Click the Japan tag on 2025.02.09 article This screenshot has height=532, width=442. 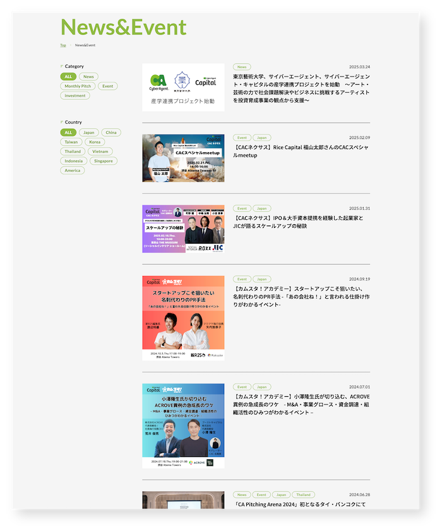tap(261, 138)
